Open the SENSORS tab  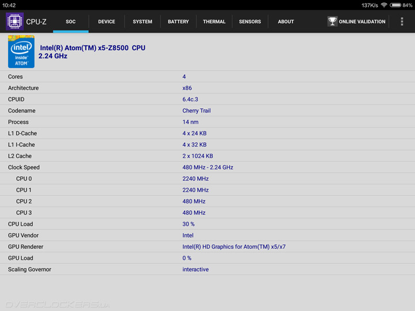(250, 22)
